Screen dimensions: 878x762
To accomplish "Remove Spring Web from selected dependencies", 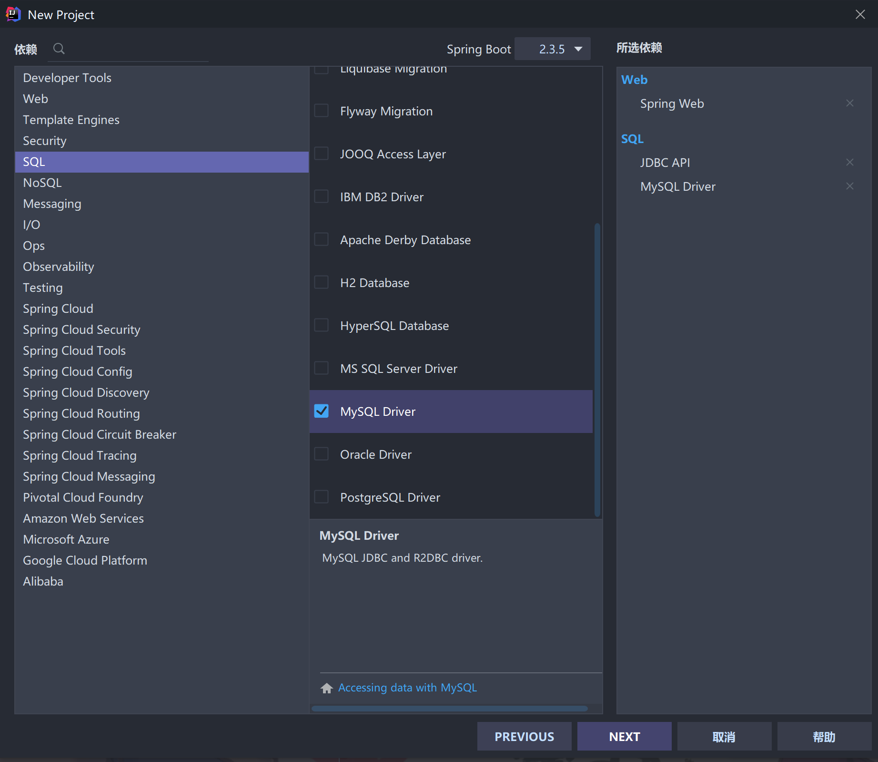I will click(850, 103).
